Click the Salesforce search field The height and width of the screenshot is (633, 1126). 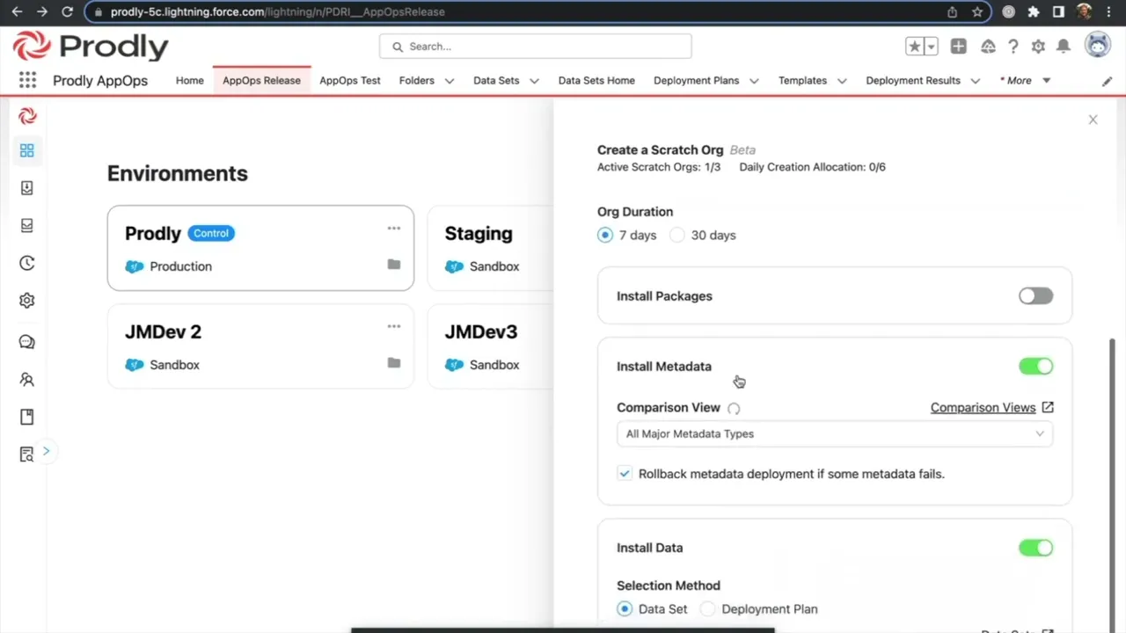click(x=535, y=47)
